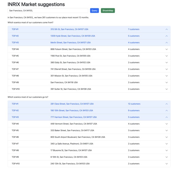
Task: Expand the 391 Sutter St row chevron
Action: click(x=167, y=89)
